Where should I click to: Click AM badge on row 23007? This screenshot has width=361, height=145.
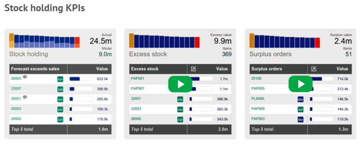[x=60, y=89]
